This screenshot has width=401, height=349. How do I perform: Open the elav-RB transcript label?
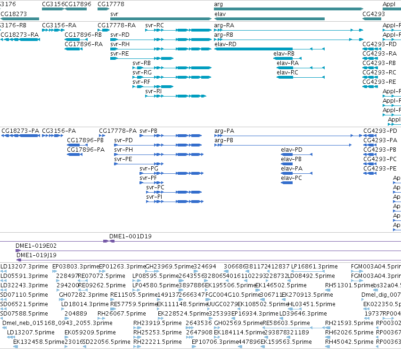pyautogui.click(x=284, y=54)
